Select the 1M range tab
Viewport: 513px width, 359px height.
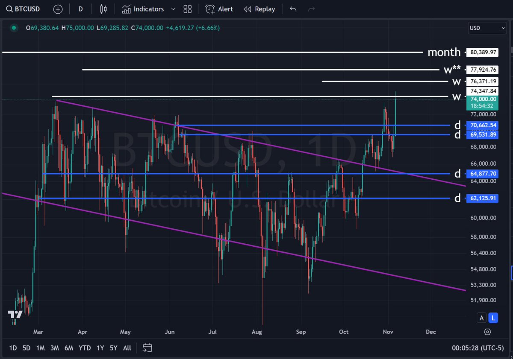40,348
